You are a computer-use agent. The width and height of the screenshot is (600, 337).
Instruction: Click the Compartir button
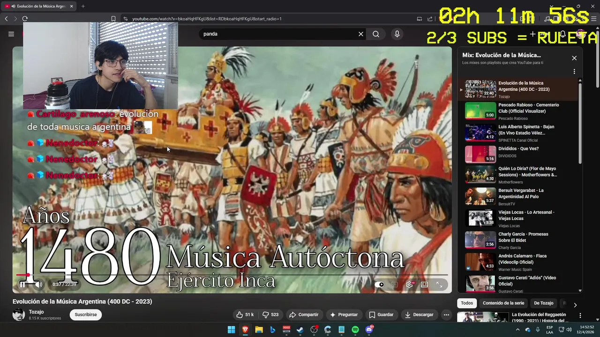pos(304,315)
